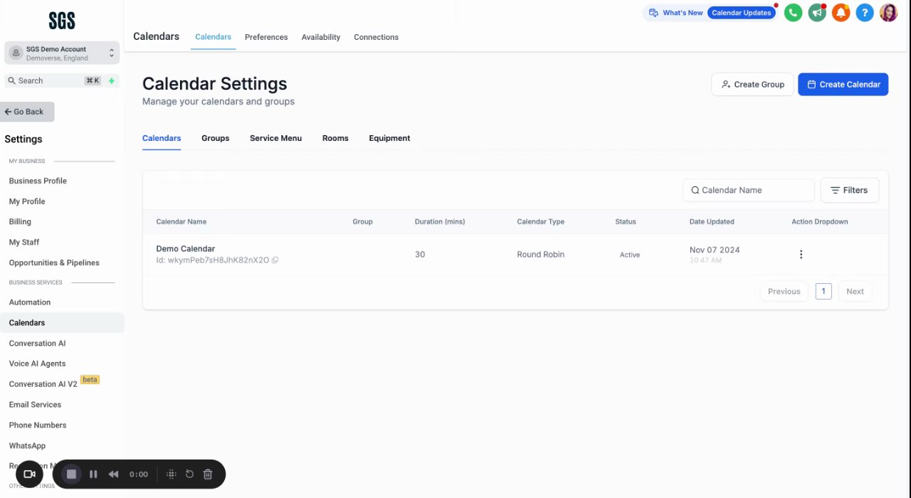Viewport: 911px width, 498px height.
Task: Open the Rooms sub-tab
Action: 335,138
